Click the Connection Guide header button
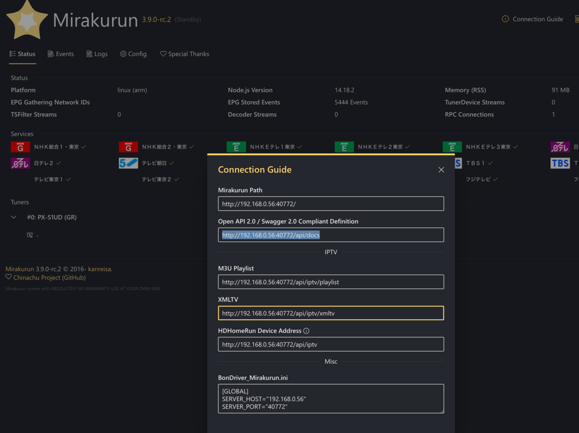This screenshot has width=579, height=433. coord(532,19)
